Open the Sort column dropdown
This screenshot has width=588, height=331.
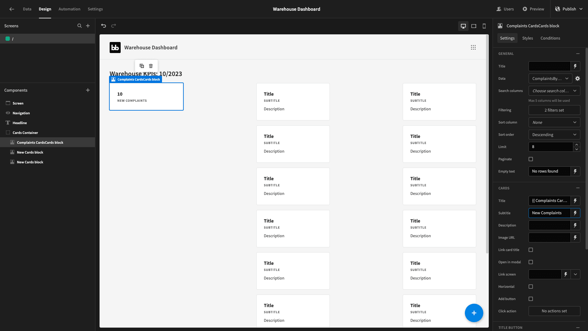point(554,122)
